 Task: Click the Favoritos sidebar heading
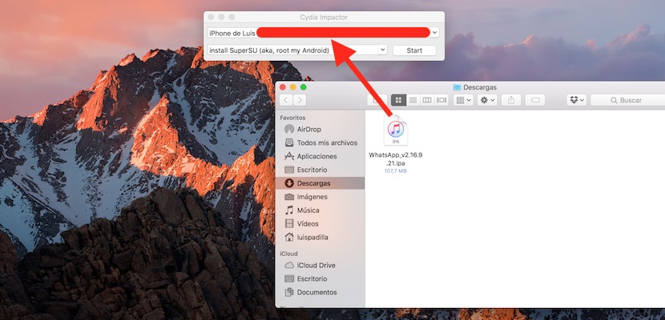(292, 118)
